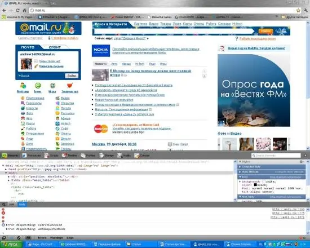Viewport: 310px width, 248px height.
Task: Open the Profiles panel icon in DevTools
Action: tap(83, 156)
